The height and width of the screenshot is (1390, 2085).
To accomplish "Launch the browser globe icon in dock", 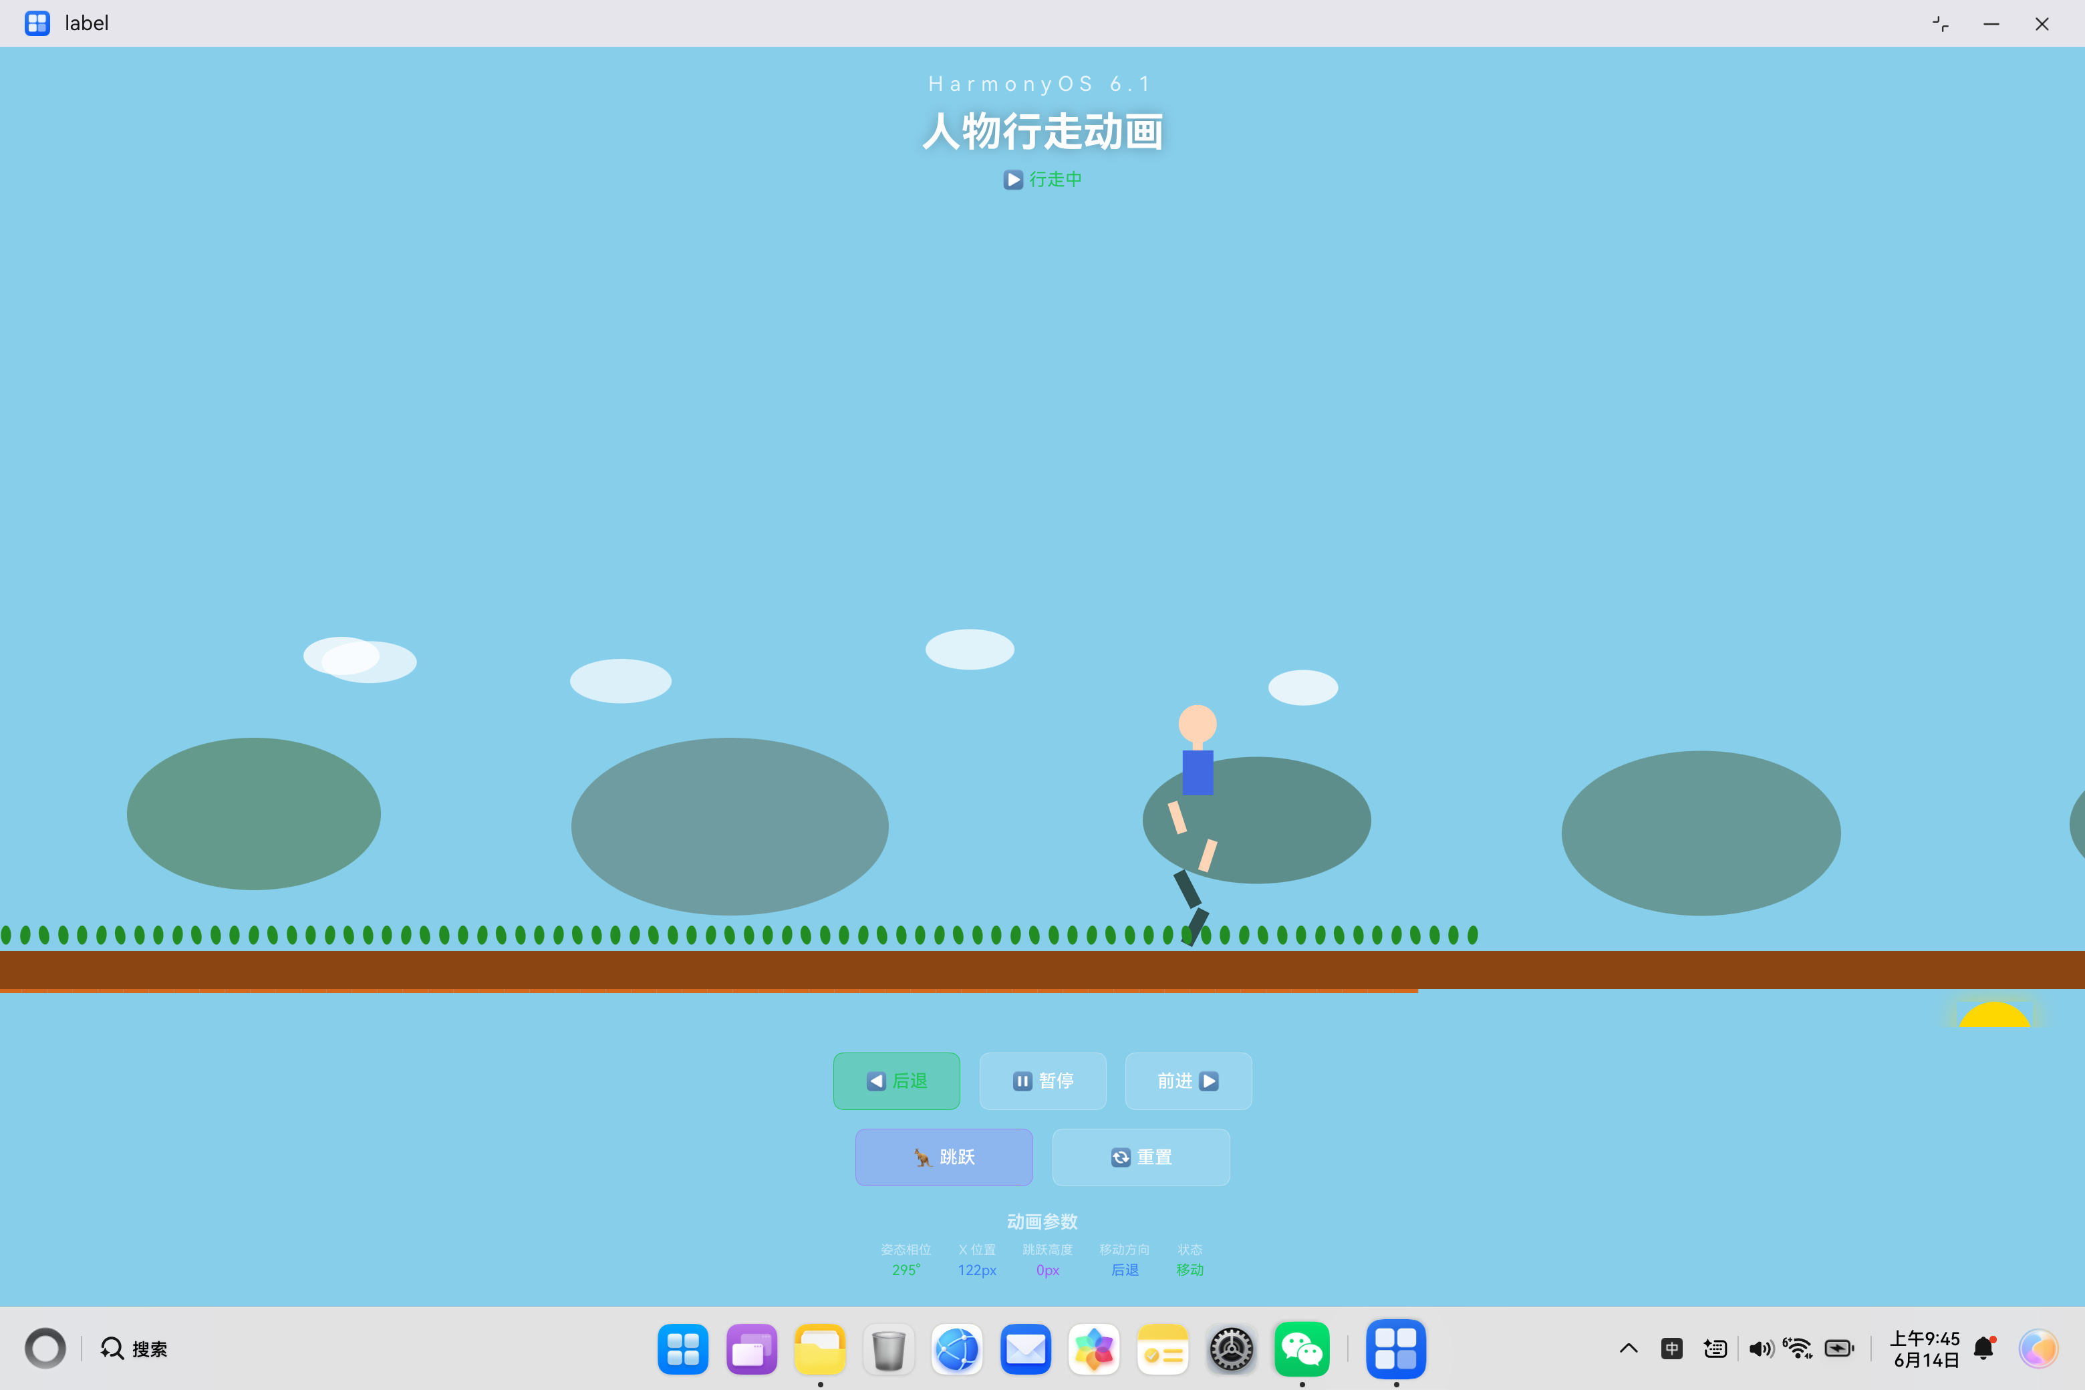I will click(958, 1349).
